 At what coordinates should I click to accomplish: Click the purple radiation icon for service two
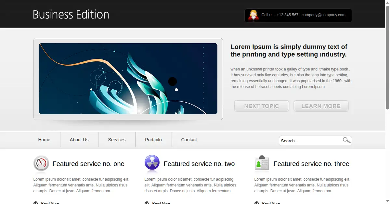[152, 163]
